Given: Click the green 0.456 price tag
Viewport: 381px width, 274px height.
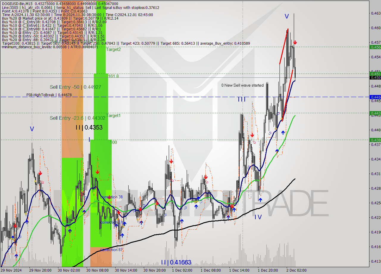Looking at the screenshot, I should (375, 47).
